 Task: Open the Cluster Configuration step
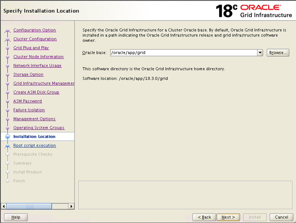[35, 39]
